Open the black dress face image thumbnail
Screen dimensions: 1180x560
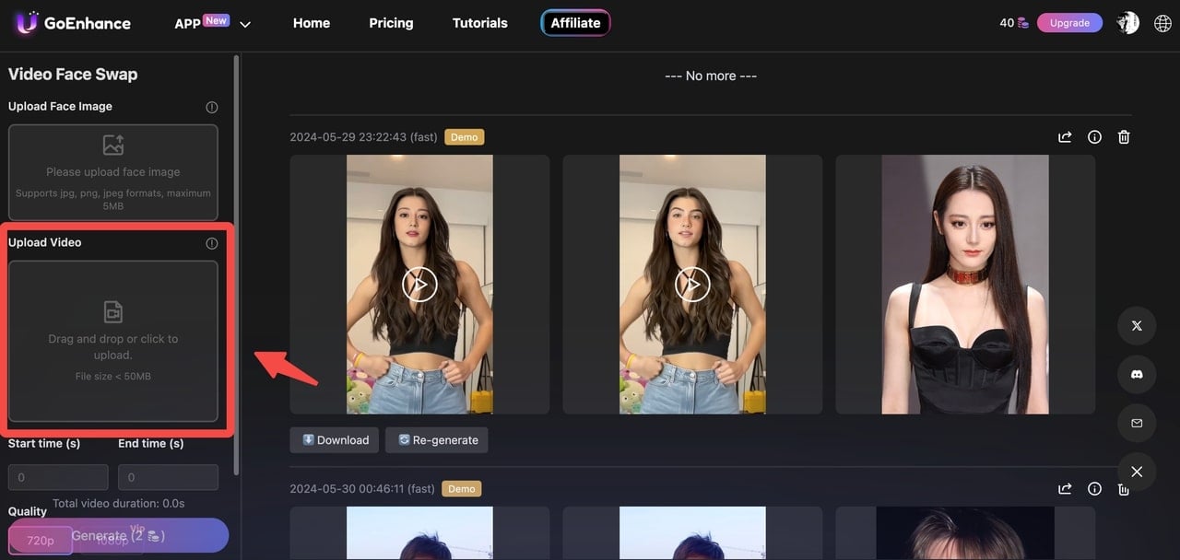click(x=965, y=285)
